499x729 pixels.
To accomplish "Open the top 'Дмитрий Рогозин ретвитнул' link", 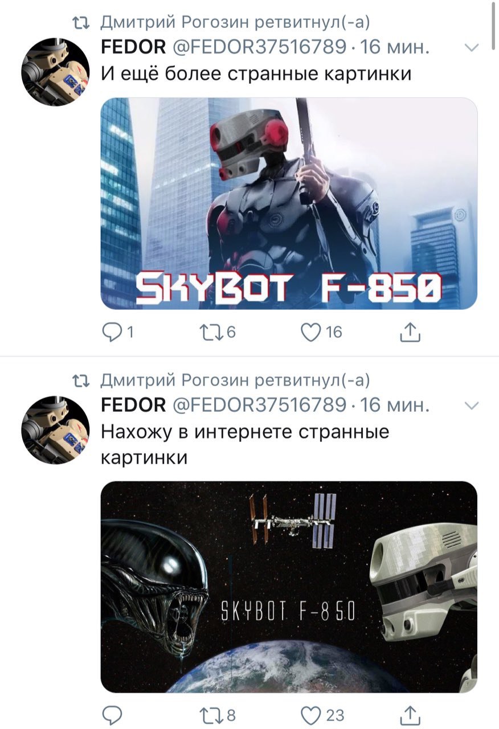I will click(x=235, y=22).
